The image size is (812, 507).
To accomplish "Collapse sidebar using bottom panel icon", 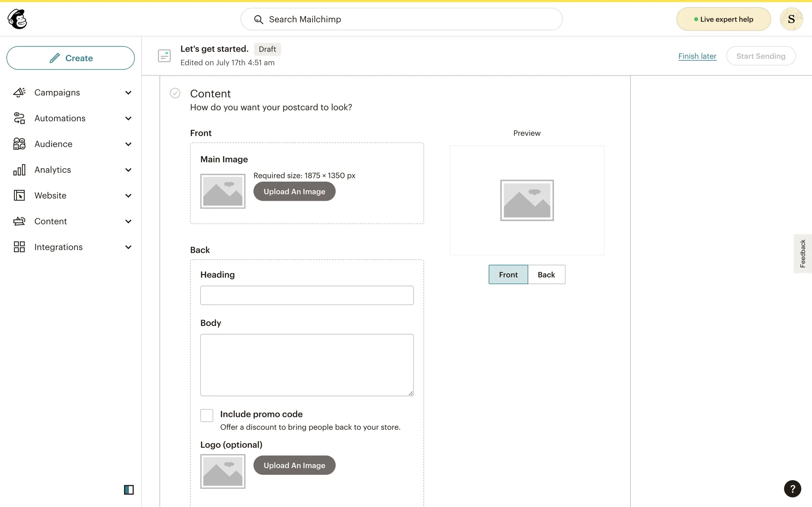I will 129,490.
